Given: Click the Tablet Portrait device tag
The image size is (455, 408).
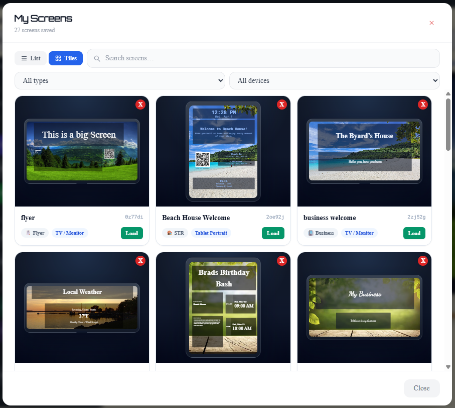Looking at the screenshot, I should [x=211, y=233].
